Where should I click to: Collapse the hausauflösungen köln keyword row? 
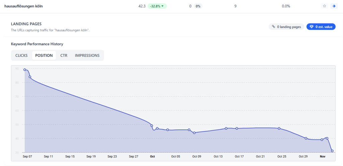(x=23, y=6)
